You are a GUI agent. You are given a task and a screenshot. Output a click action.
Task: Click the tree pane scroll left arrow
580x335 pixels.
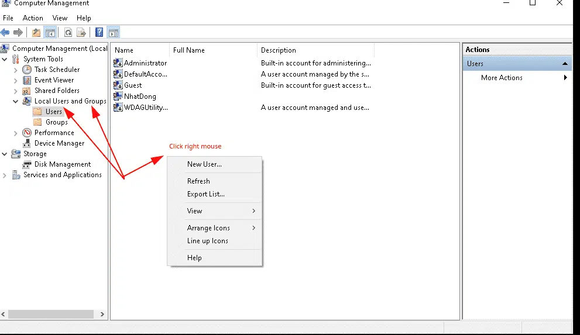click(4, 315)
